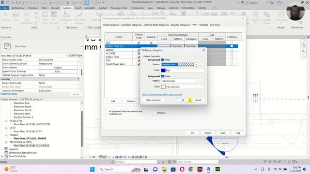Toggle Visibility checkbox for SSO filter

click(151, 43)
